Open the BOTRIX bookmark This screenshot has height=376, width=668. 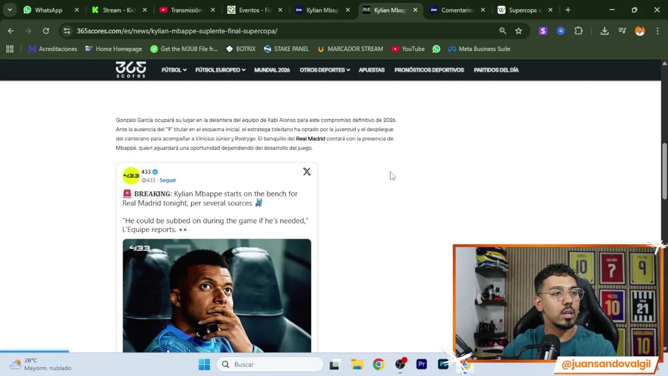[x=241, y=49]
